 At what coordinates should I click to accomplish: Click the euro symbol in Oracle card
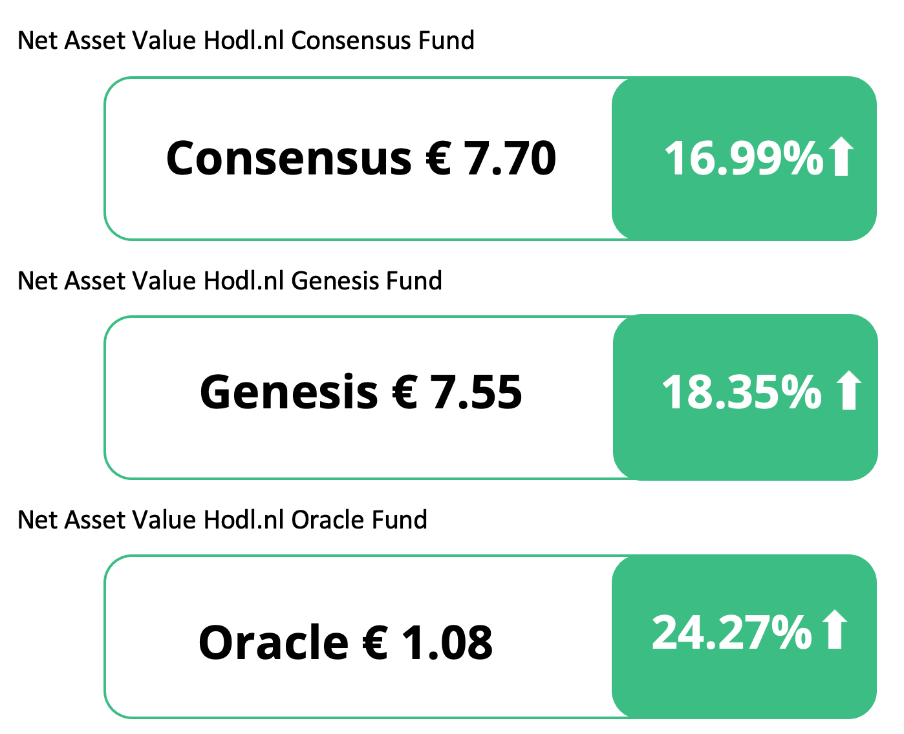375,644
